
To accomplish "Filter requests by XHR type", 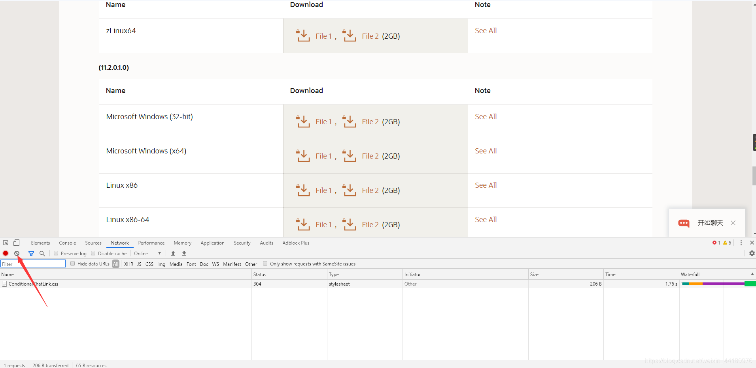I will [x=129, y=264].
